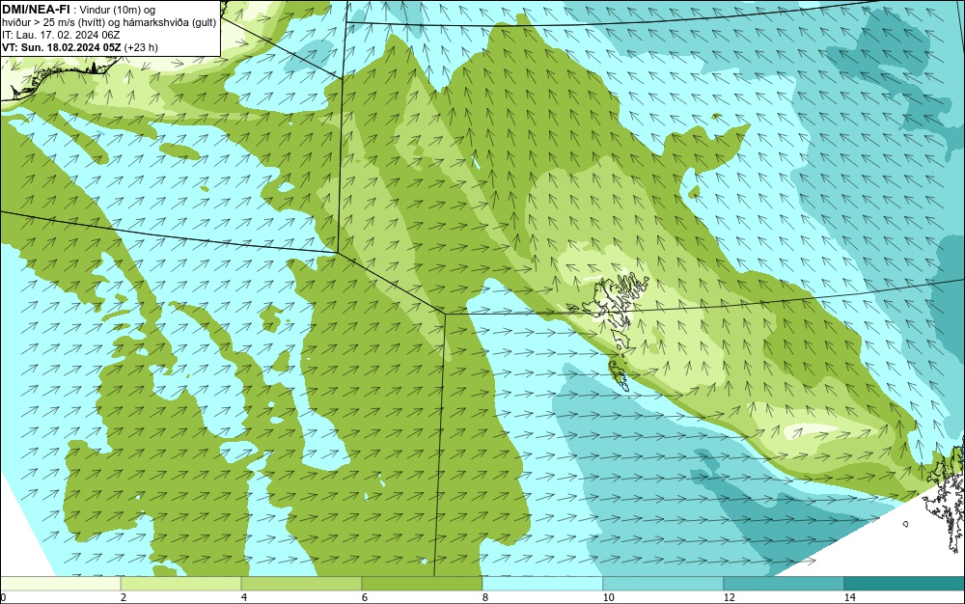The width and height of the screenshot is (965, 604).
Task: Click the 4–6 m/s green legend swatch
Action: 301,584
